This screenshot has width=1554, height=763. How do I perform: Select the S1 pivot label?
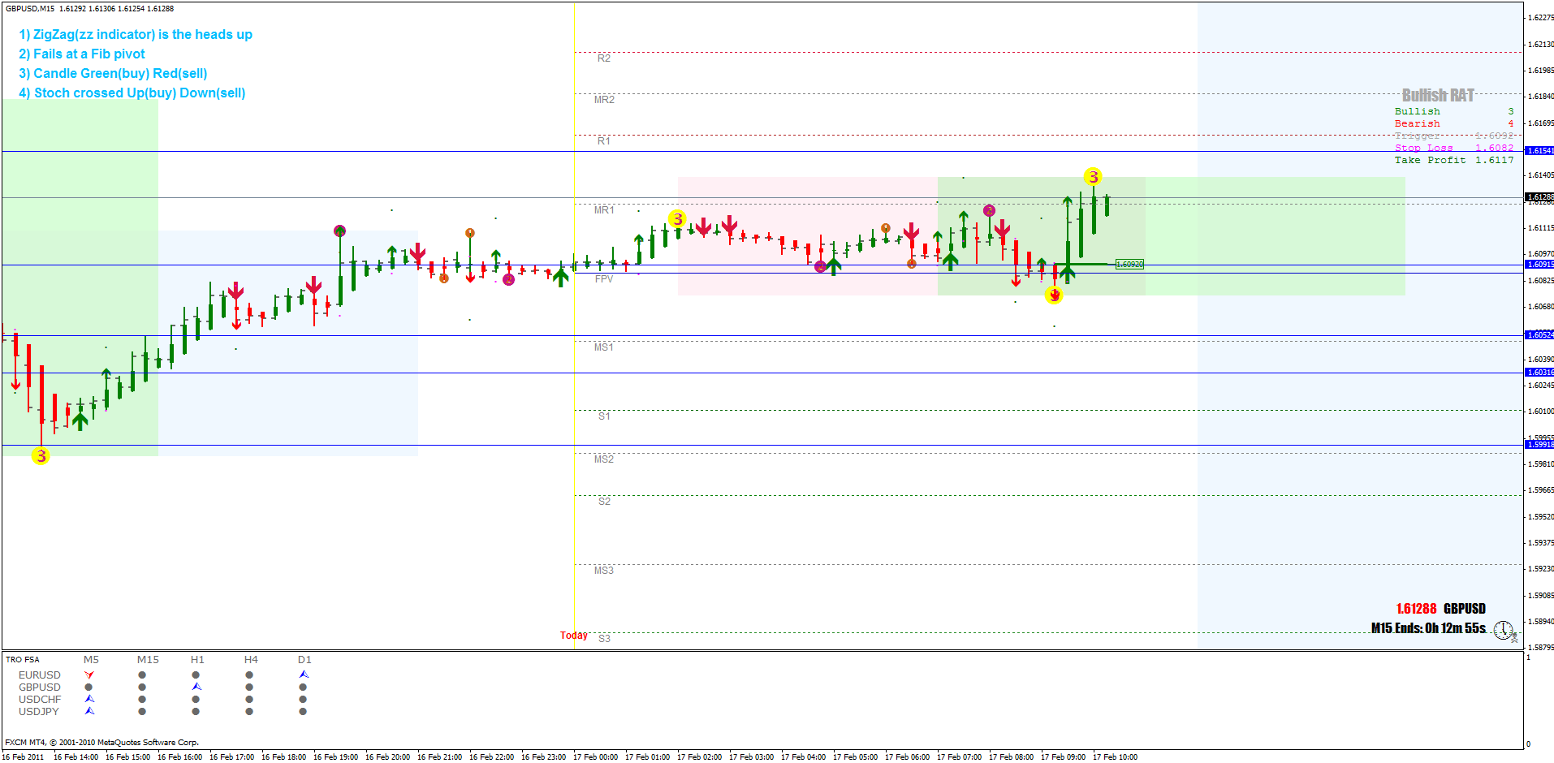click(604, 416)
